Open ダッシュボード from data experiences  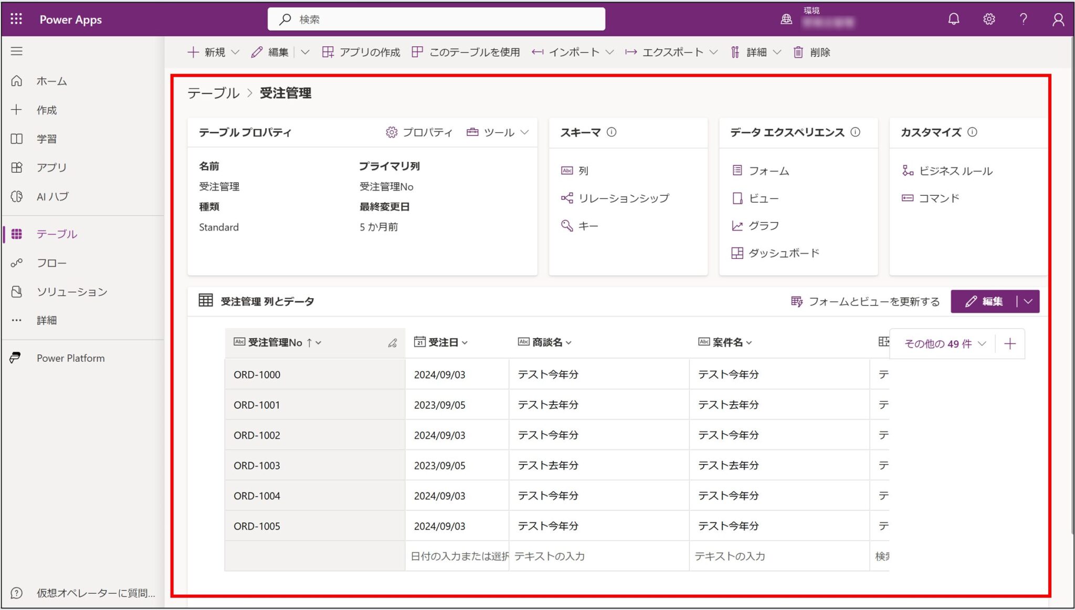(784, 253)
